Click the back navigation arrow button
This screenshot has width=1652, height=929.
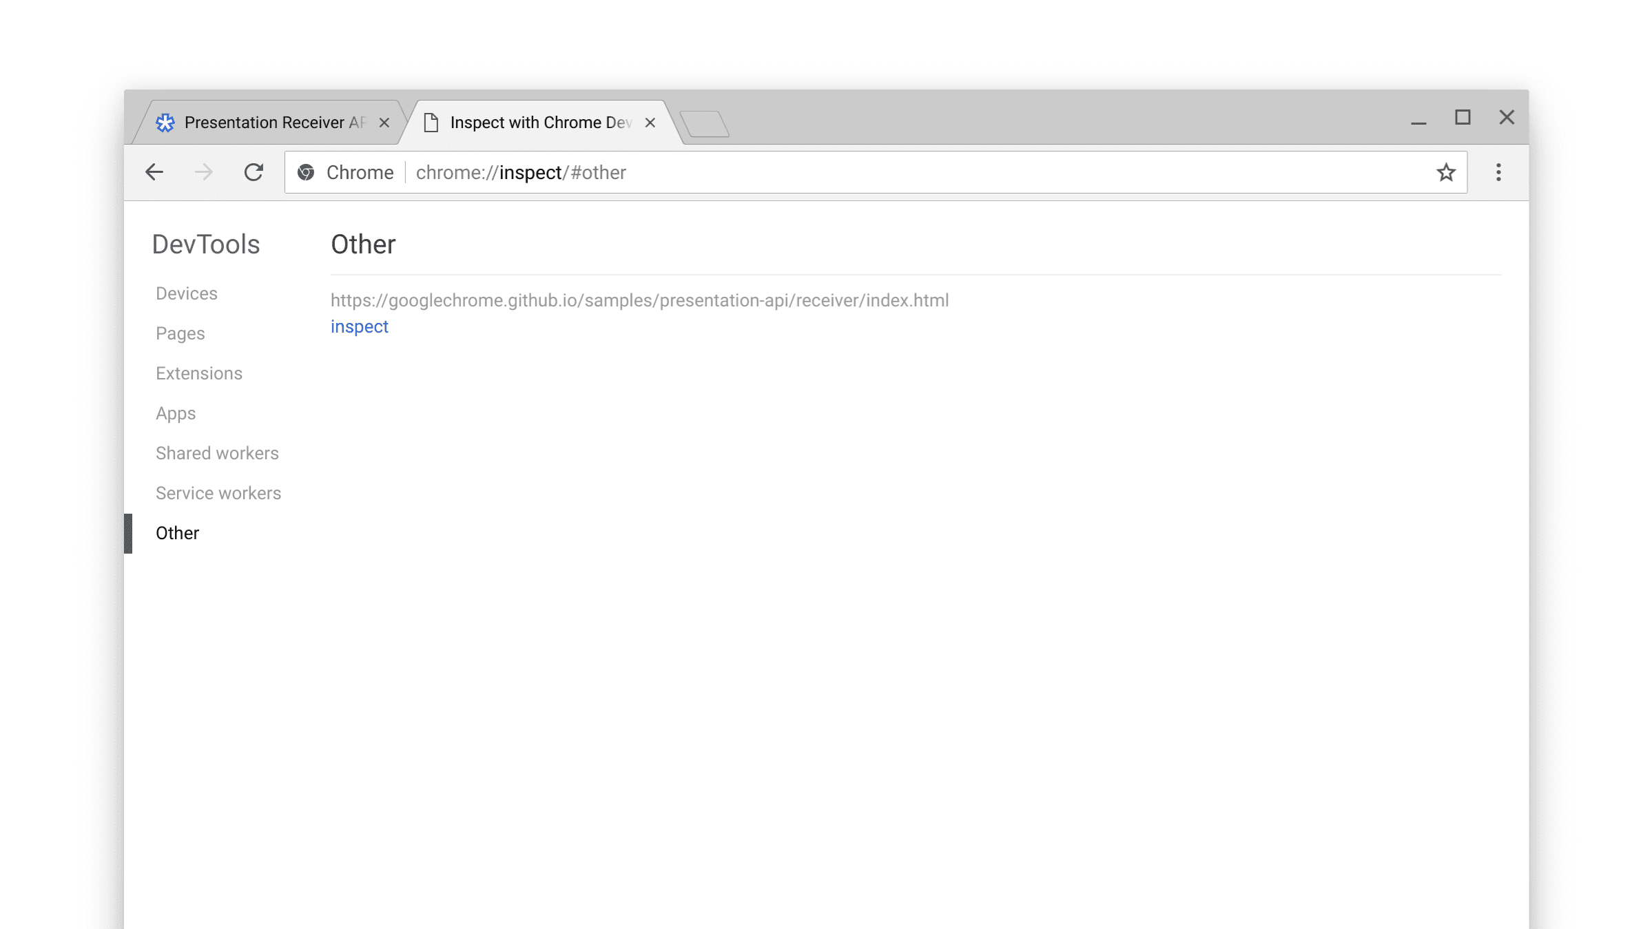(153, 172)
